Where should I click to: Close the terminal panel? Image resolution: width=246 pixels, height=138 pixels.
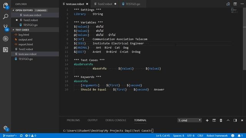tap(242, 120)
